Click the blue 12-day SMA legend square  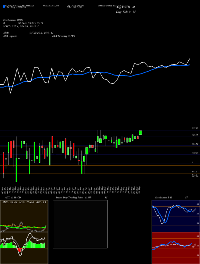point(4,6)
